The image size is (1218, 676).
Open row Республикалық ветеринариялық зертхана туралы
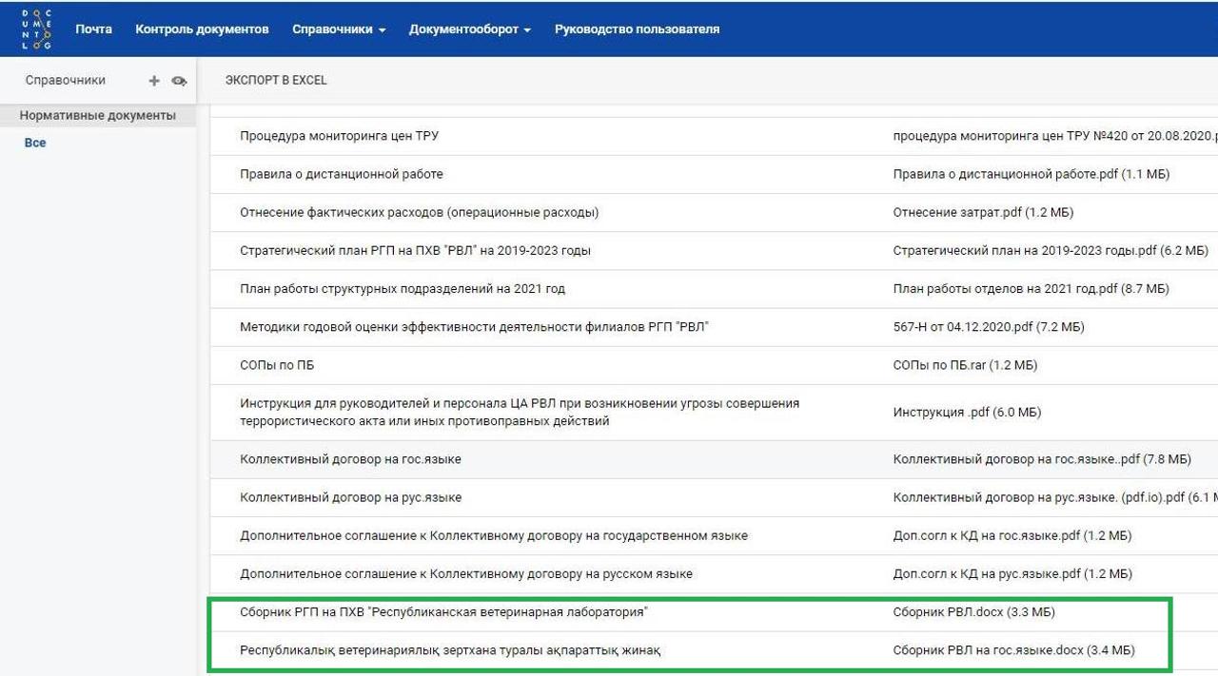point(714,650)
